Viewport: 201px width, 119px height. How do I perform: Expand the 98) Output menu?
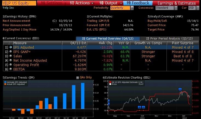111,3
